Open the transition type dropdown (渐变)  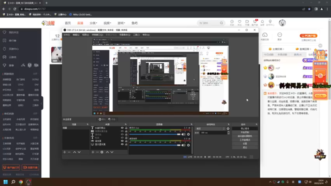tap(210, 129)
